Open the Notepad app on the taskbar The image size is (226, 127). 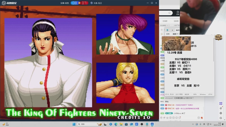point(147,124)
